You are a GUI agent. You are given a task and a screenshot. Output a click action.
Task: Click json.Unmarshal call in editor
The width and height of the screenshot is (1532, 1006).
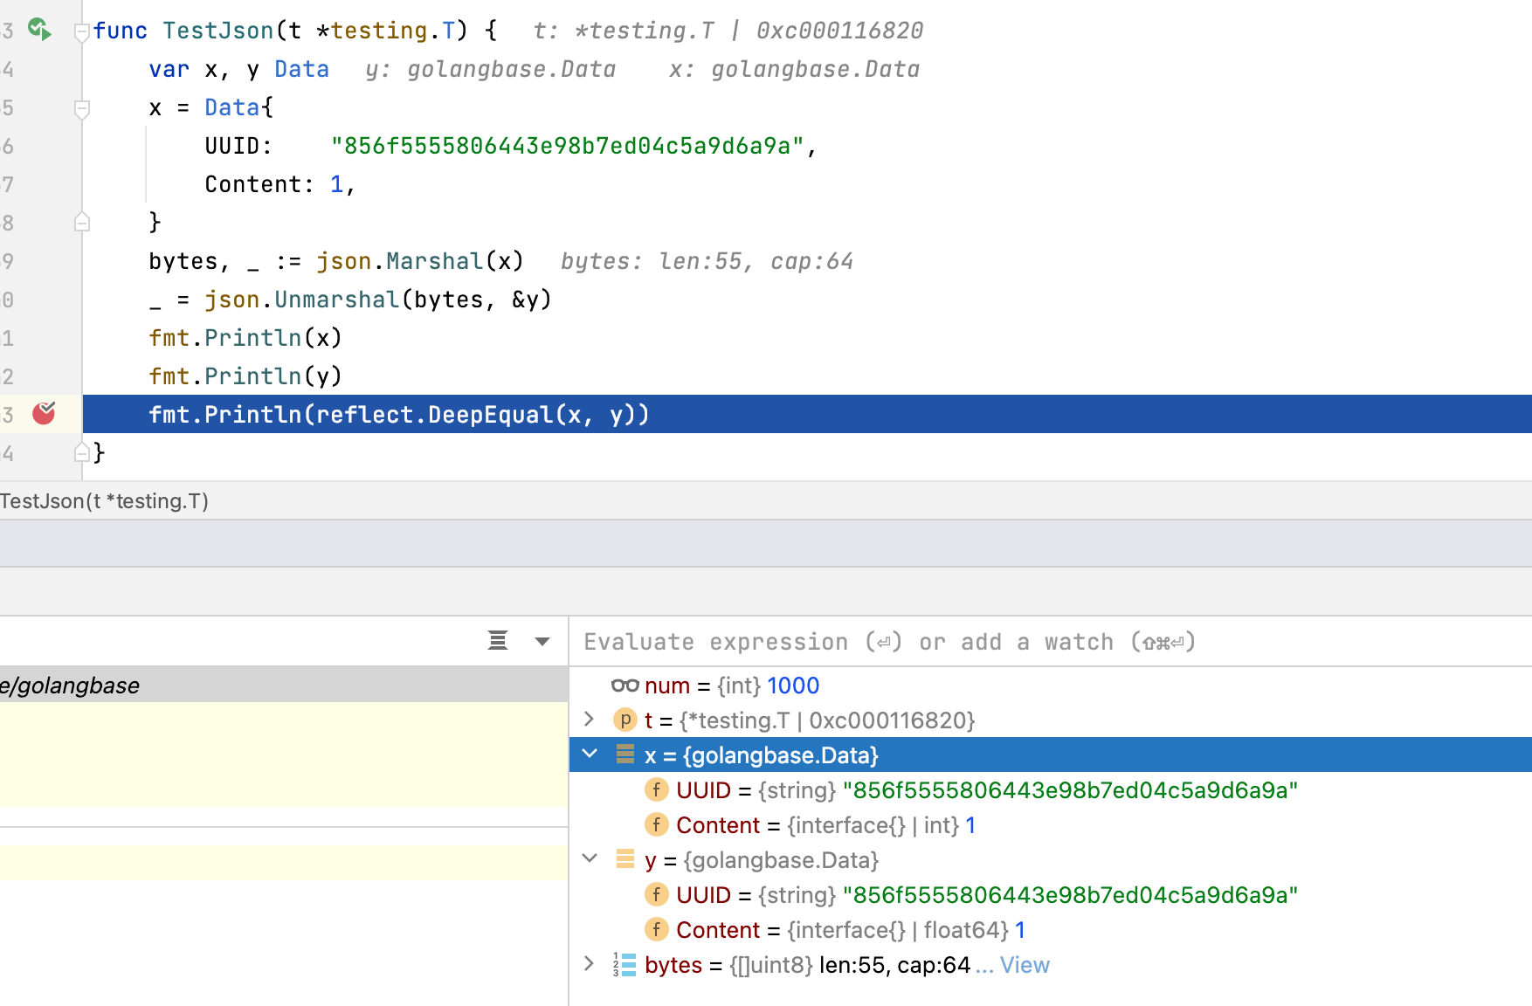pos(378,300)
